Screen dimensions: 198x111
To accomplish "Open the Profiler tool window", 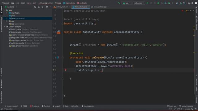I will click(x=75, y=106).
